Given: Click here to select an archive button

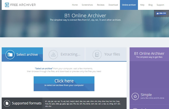Looking at the screenshot, I should [64, 84].
